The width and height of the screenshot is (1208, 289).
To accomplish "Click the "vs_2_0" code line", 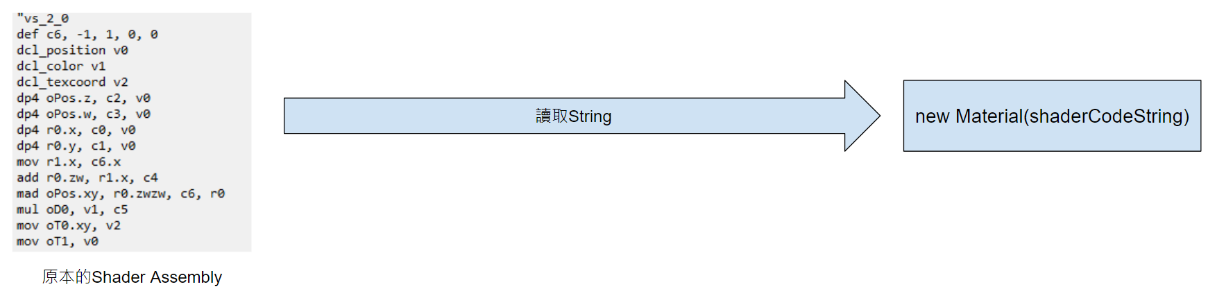I will point(43,19).
